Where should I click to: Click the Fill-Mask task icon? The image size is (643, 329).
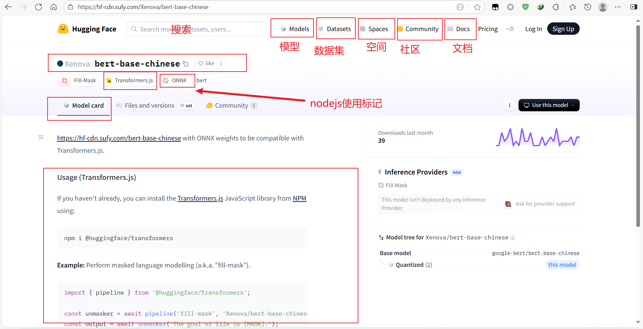click(x=64, y=80)
